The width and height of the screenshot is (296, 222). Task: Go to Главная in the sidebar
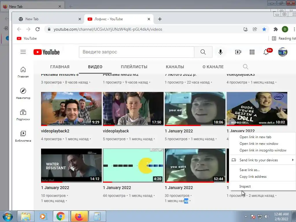[23, 72]
